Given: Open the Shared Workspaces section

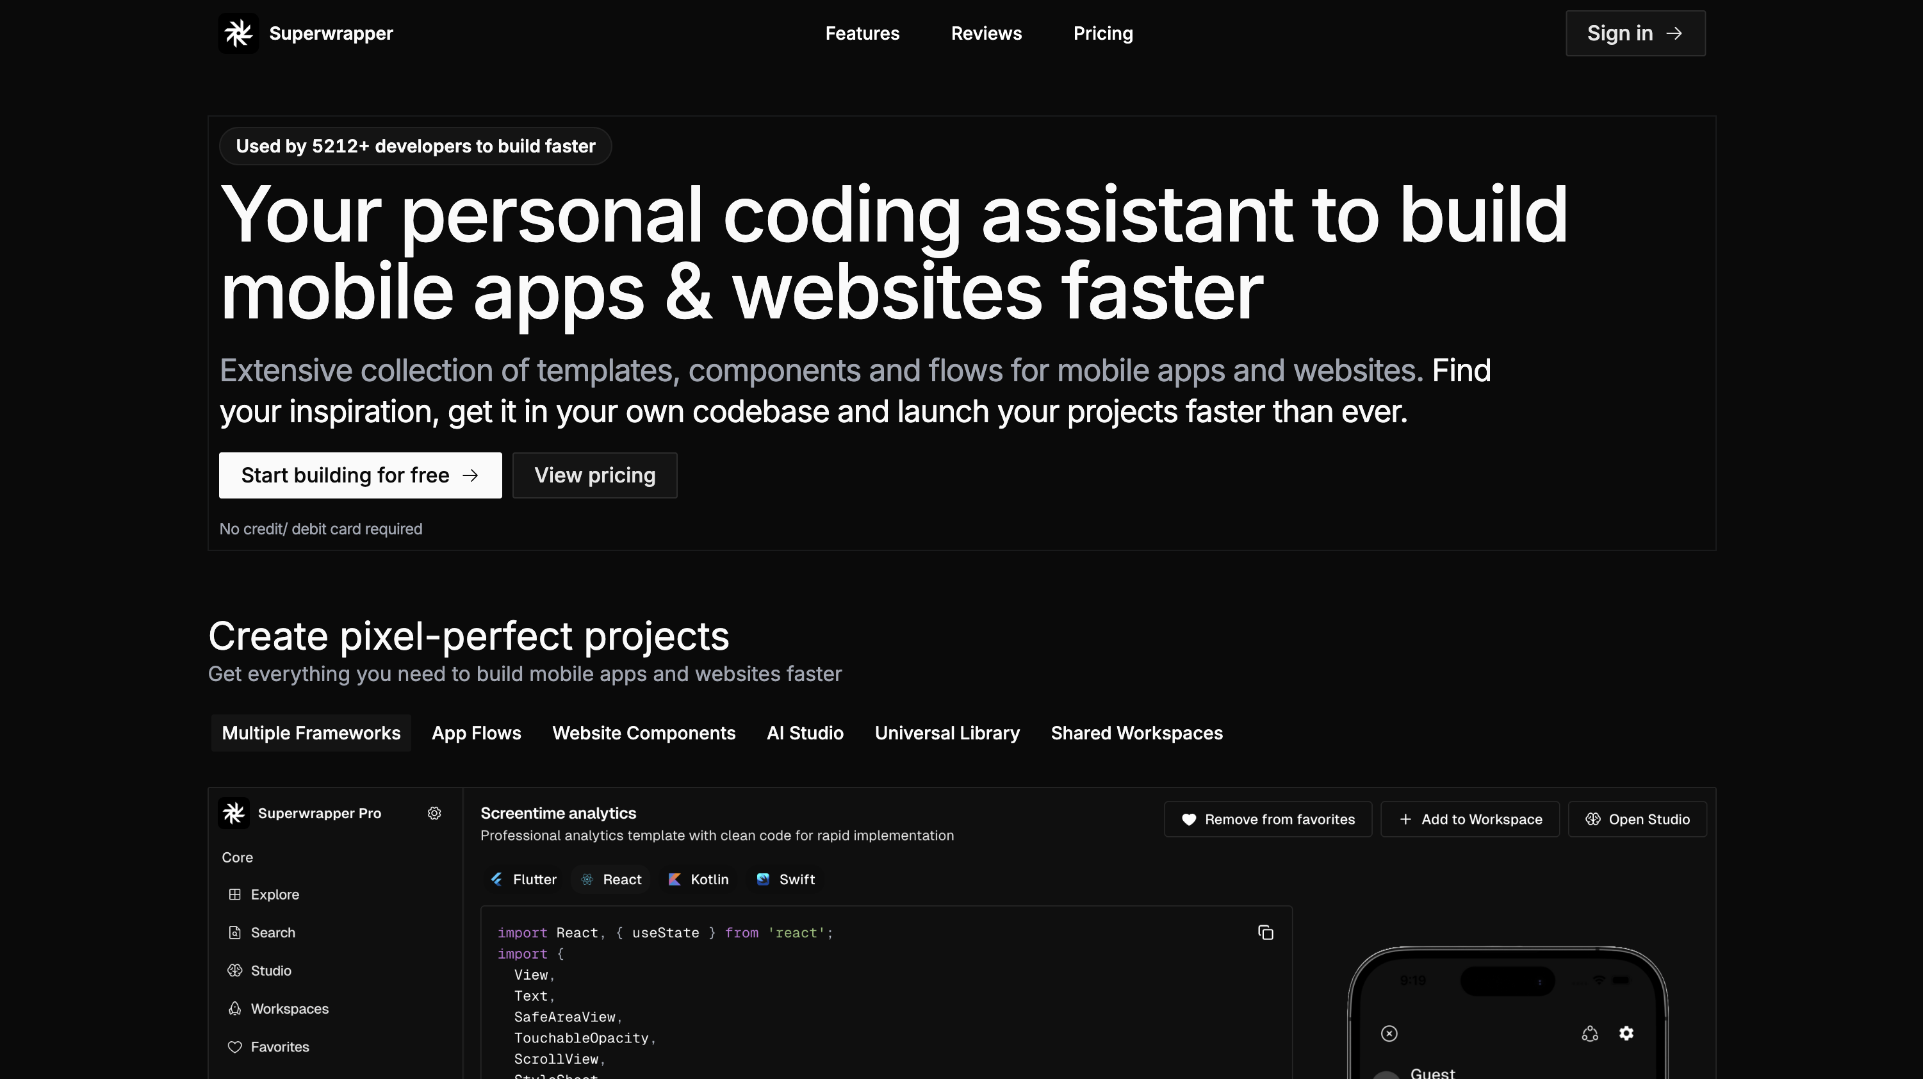Looking at the screenshot, I should [1136, 732].
